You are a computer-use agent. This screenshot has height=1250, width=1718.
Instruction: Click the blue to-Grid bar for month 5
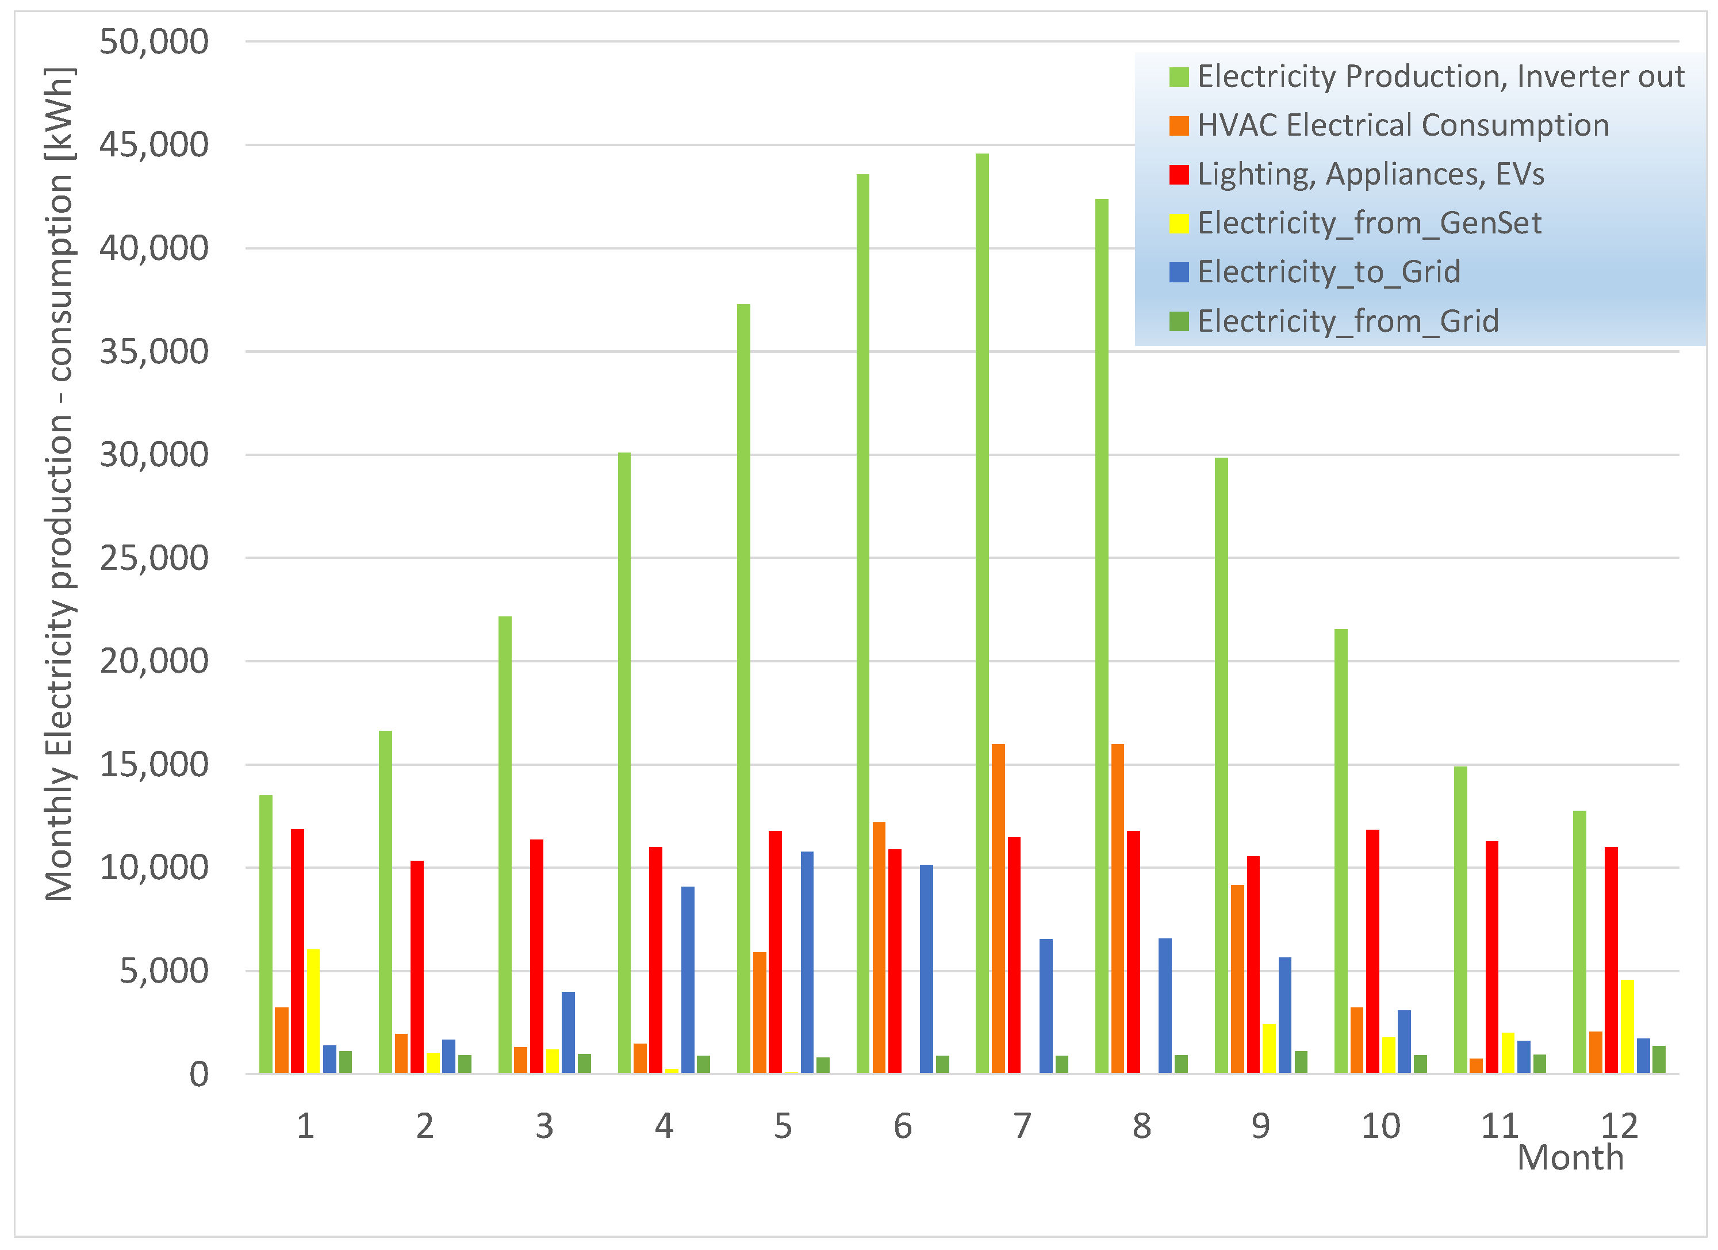(x=807, y=962)
